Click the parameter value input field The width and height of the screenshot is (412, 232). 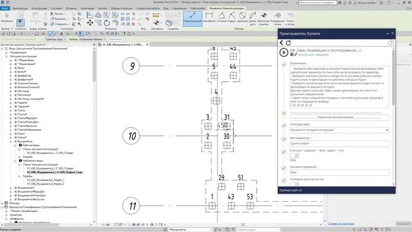(339, 173)
